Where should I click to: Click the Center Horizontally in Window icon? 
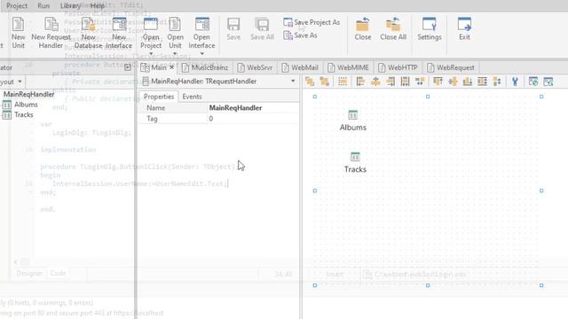(420, 82)
